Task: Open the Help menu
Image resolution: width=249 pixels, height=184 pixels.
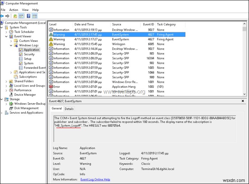Action: coord(35,10)
